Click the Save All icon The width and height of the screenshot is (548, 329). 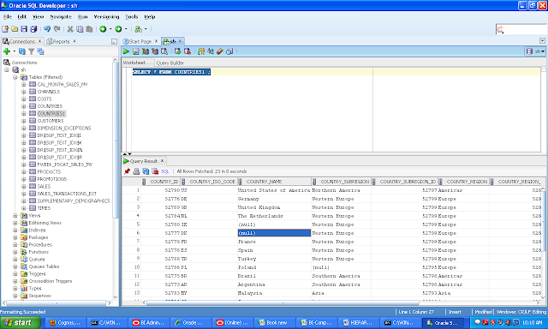[x=33, y=29]
